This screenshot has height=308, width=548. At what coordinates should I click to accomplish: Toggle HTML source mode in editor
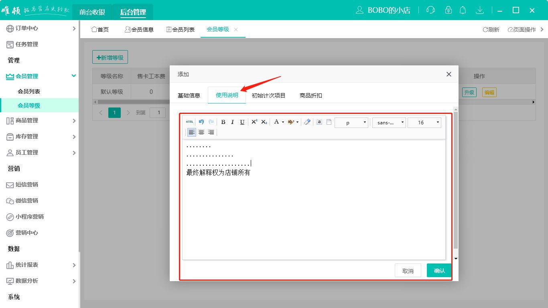tap(190, 122)
